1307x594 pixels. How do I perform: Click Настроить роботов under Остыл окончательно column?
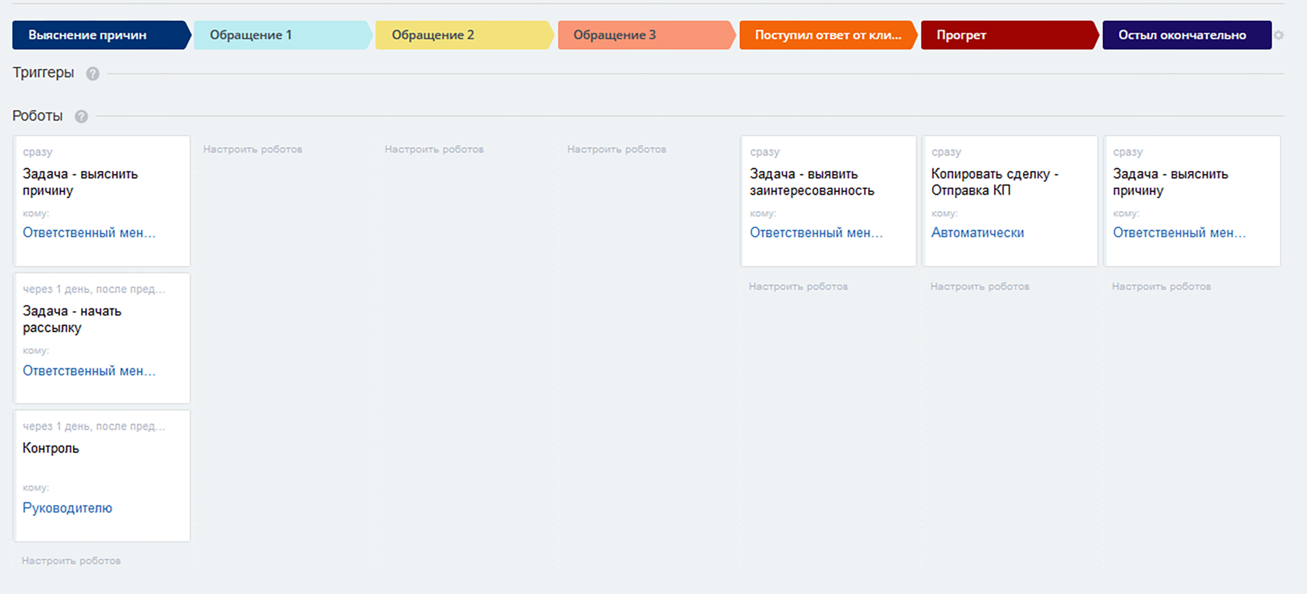pos(1162,286)
